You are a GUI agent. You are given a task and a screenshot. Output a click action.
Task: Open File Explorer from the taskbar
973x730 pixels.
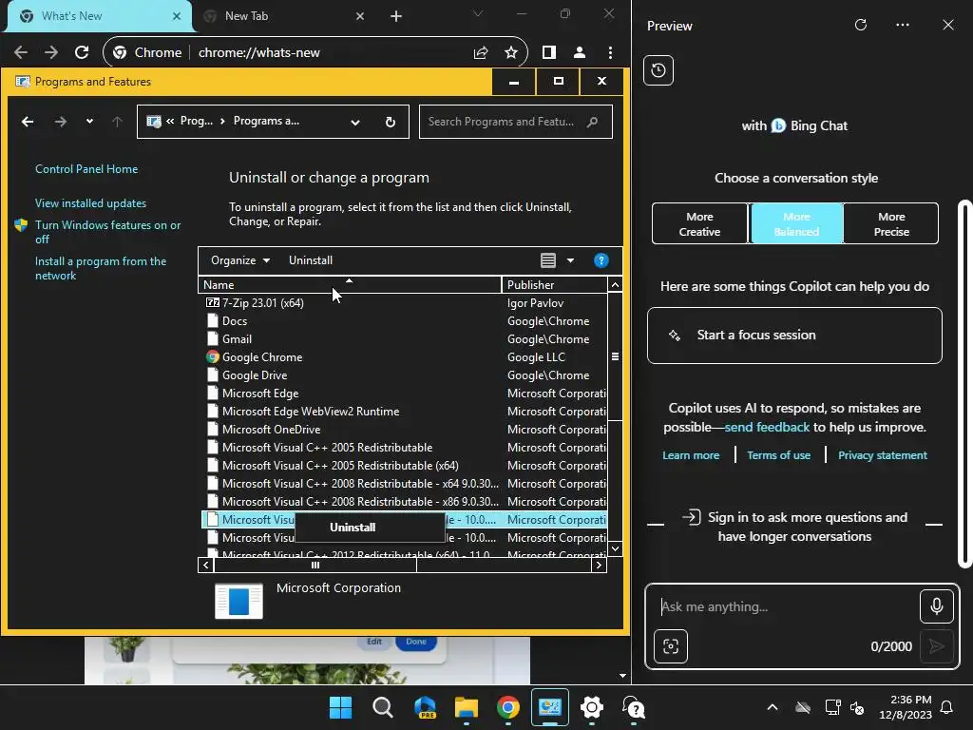[x=466, y=707]
